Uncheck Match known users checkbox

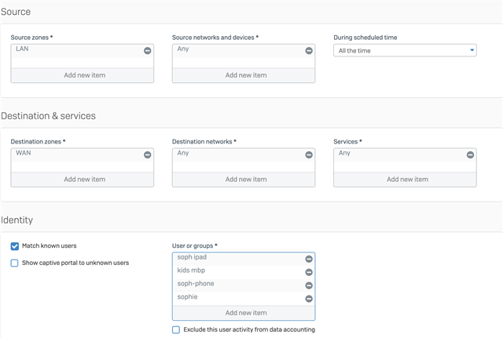pos(15,246)
